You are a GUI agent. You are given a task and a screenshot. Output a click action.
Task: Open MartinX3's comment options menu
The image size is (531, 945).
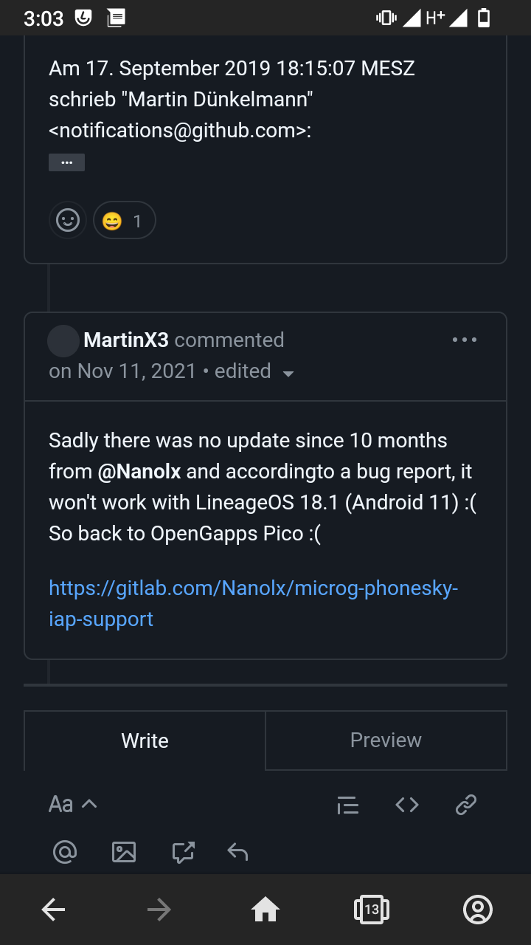click(x=465, y=340)
